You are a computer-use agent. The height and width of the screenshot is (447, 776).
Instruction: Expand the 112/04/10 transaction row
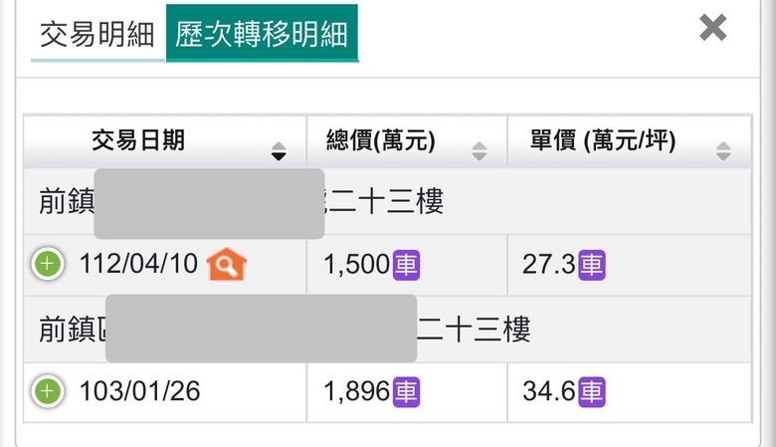pyautogui.click(x=48, y=264)
